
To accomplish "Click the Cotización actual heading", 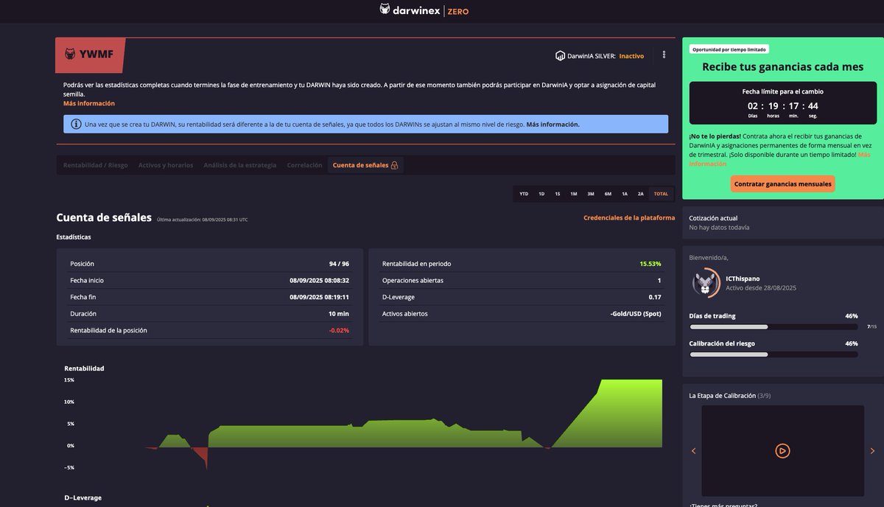I will 713,218.
